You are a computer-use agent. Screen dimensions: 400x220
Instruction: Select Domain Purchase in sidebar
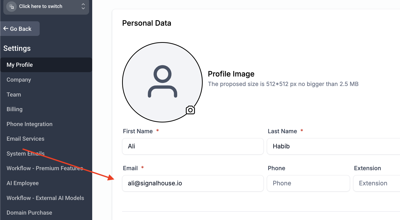pyautogui.click(x=29, y=213)
